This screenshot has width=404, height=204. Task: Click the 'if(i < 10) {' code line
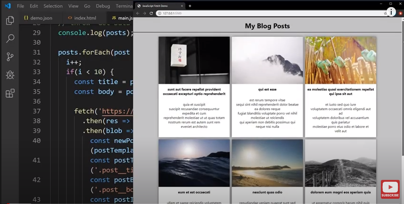click(90, 71)
